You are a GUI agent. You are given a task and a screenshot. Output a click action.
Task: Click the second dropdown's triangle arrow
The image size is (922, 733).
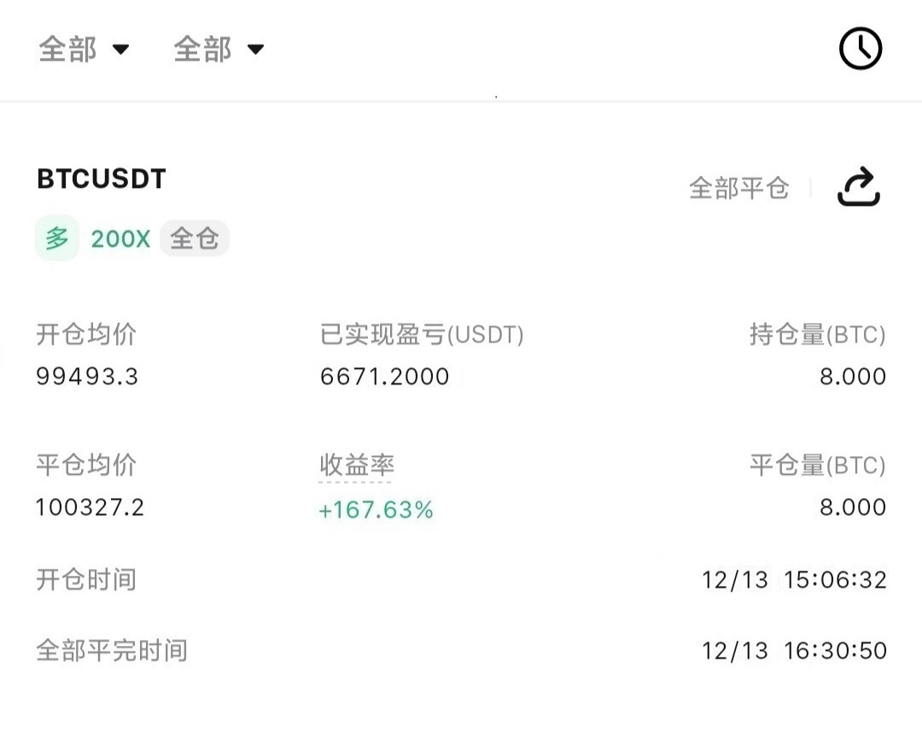click(255, 50)
